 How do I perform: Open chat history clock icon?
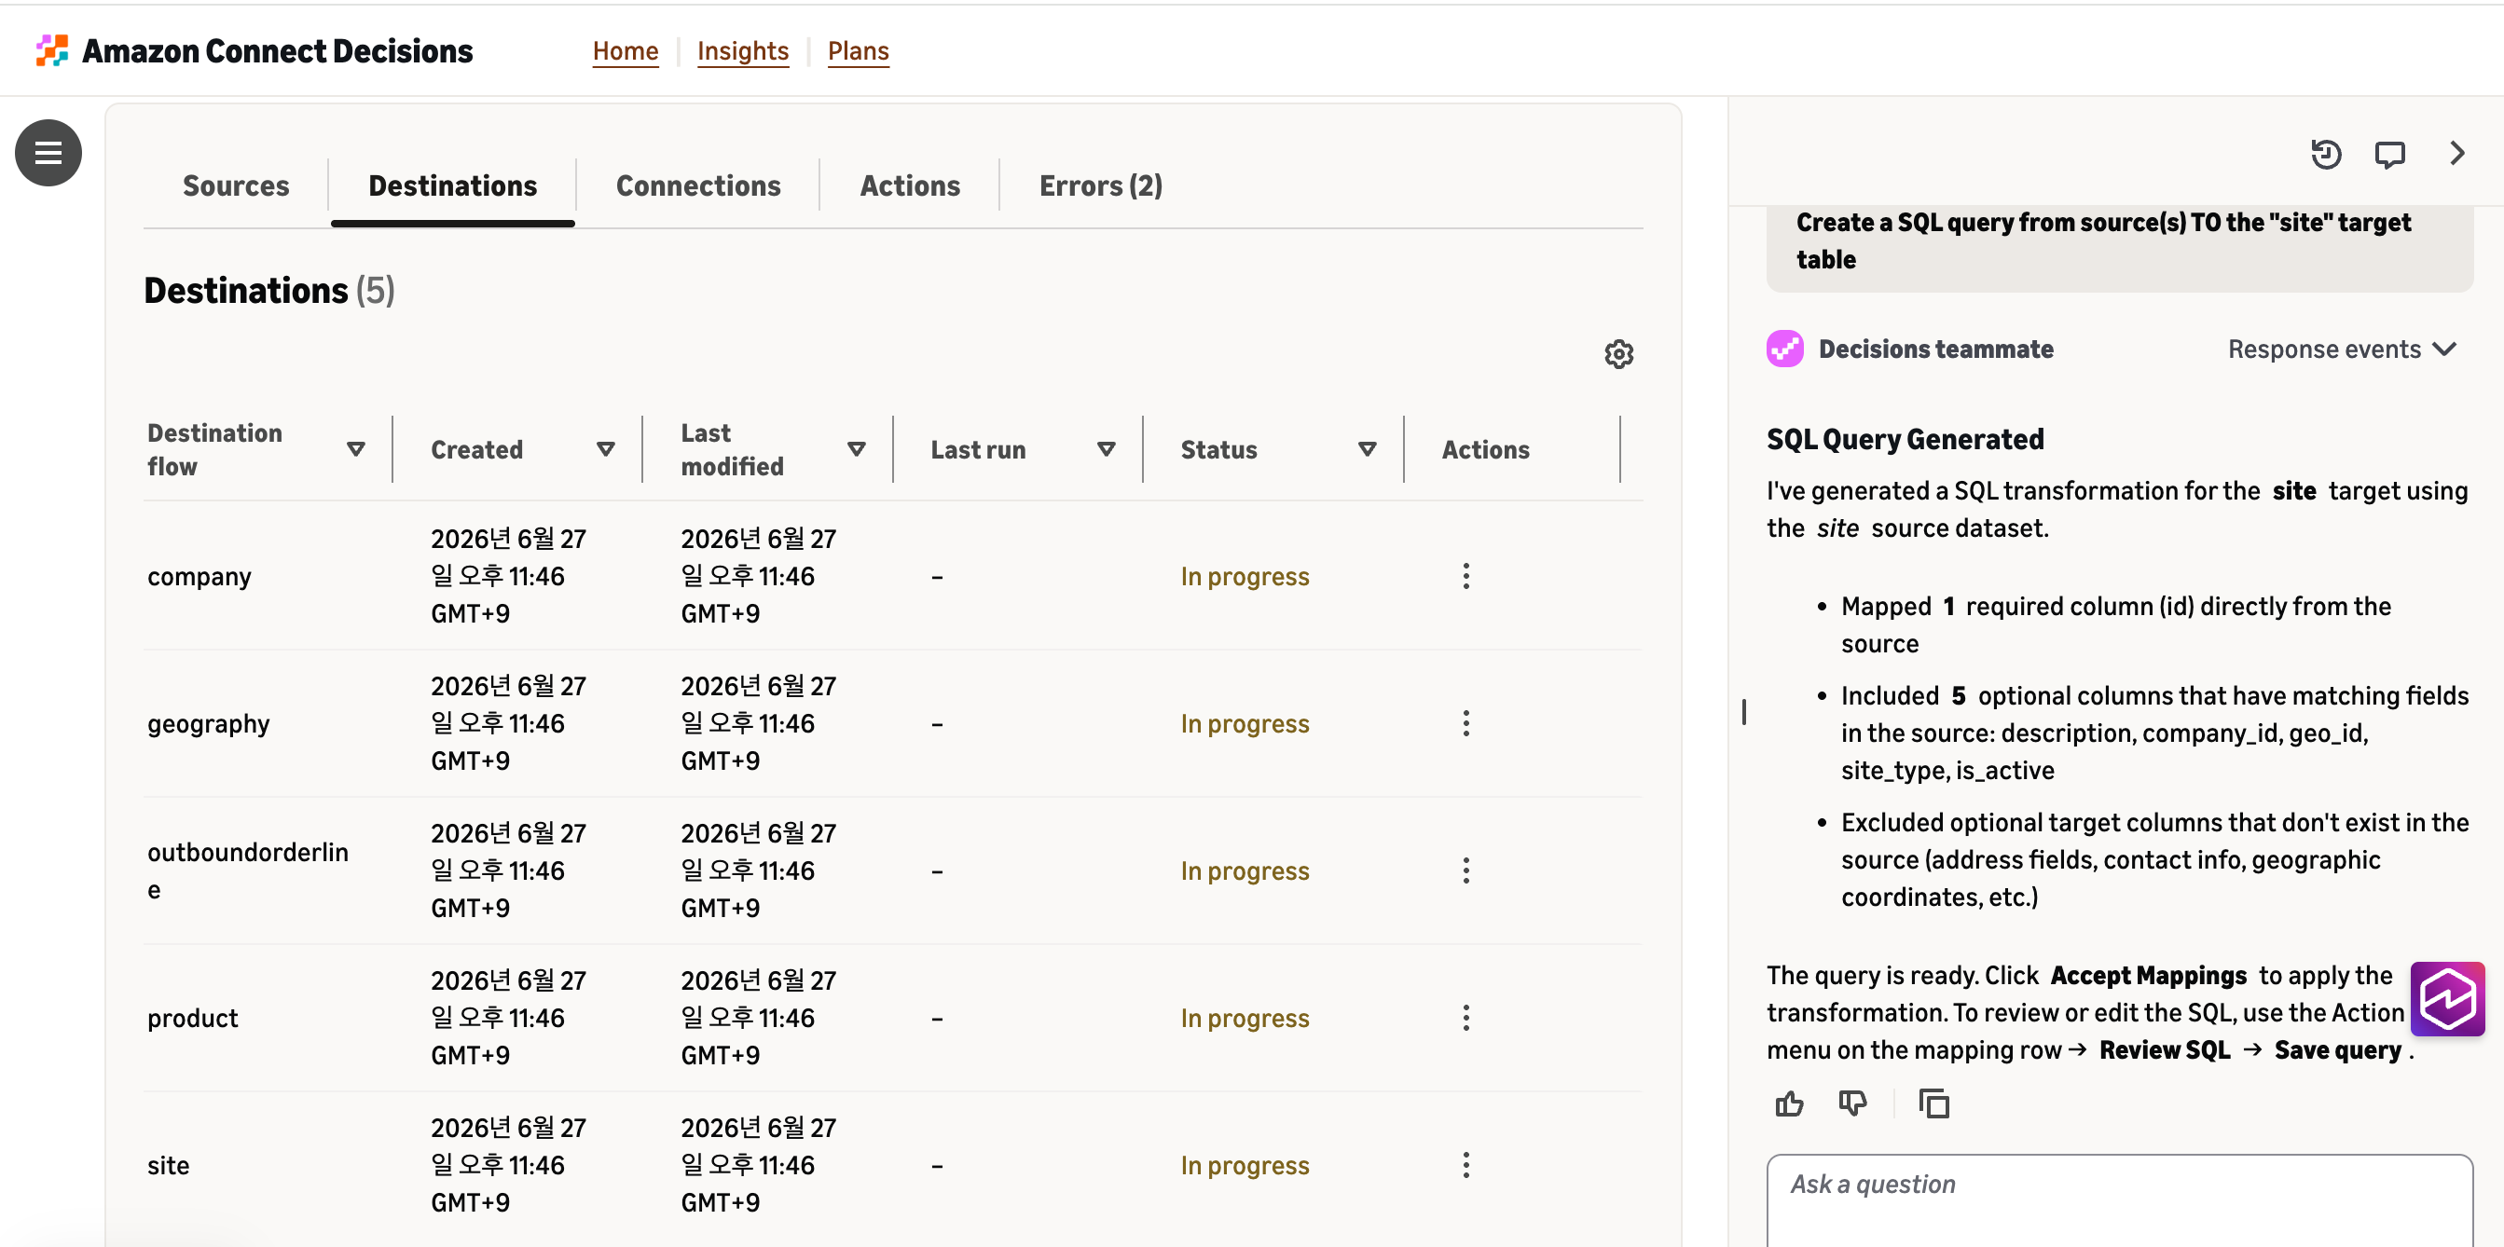pyautogui.click(x=2326, y=154)
